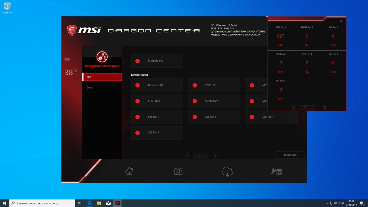This screenshot has width=368, height=207.
Task: Open the taskbar clock and date
Action: [351, 203]
